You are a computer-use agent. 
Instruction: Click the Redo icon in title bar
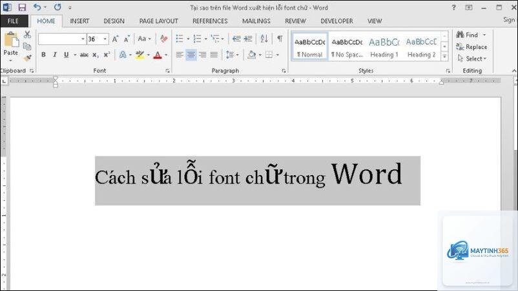tap(57, 7)
